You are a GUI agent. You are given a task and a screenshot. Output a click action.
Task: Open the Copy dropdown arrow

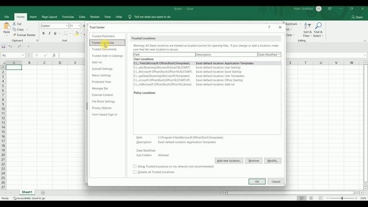tap(27, 29)
